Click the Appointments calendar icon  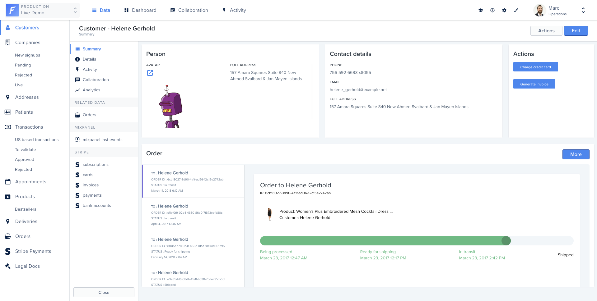pyautogui.click(x=8, y=182)
